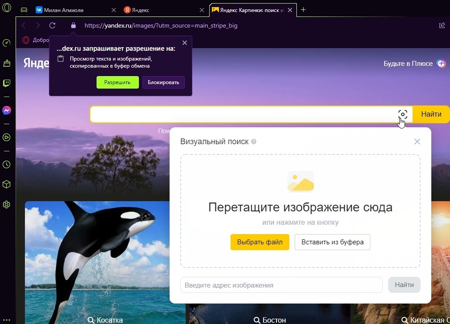Click Вставить из буфера button
The height and width of the screenshot is (324, 450).
[x=332, y=242]
